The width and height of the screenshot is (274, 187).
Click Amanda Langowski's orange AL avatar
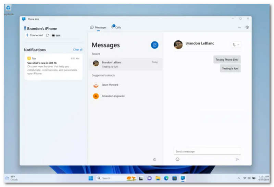click(x=96, y=96)
